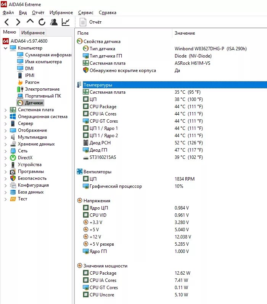The width and height of the screenshot is (267, 304).
Task: Click the ASRock H61M-VS value
Action: point(192,63)
